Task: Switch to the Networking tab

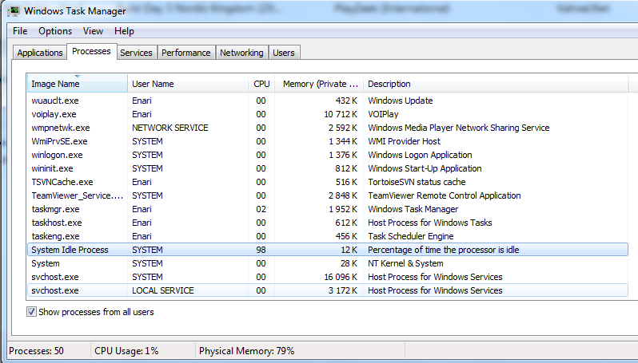Action: (x=241, y=53)
